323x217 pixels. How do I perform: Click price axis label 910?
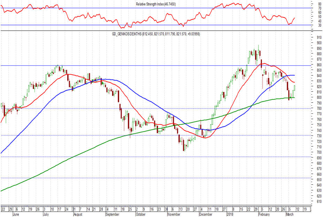pos(319,38)
